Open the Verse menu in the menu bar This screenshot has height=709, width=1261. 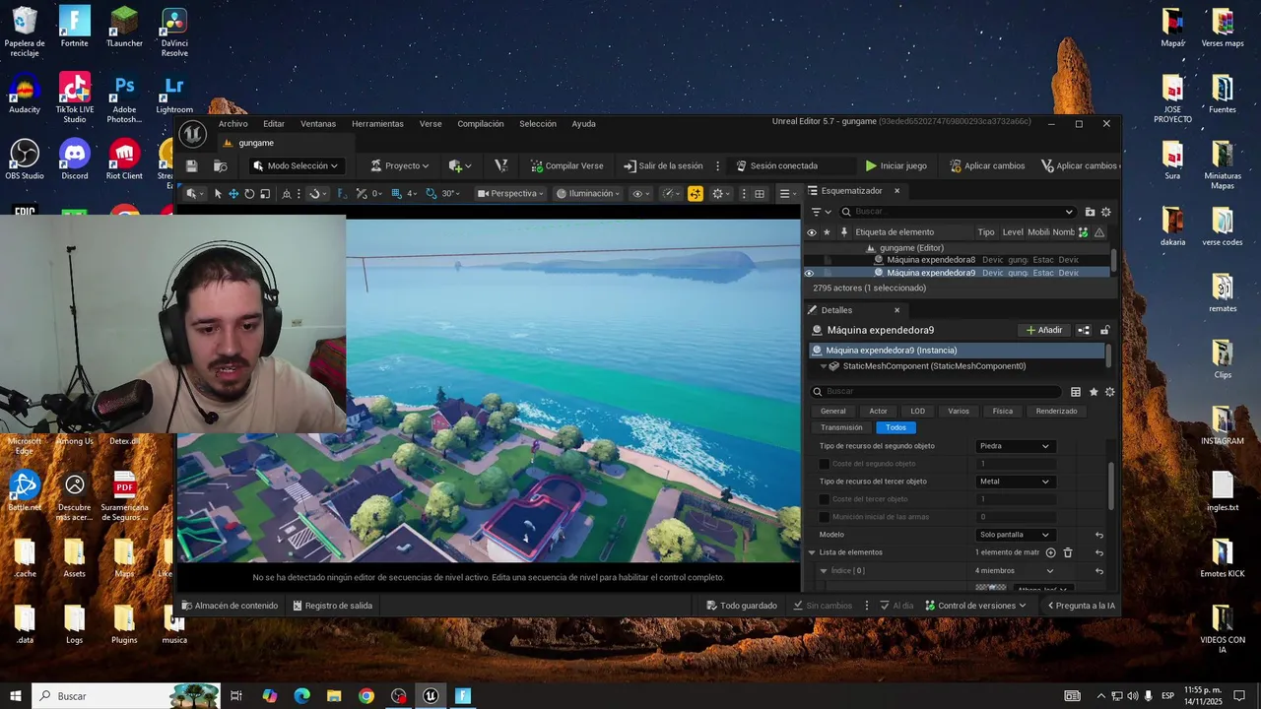tap(431, 124)
